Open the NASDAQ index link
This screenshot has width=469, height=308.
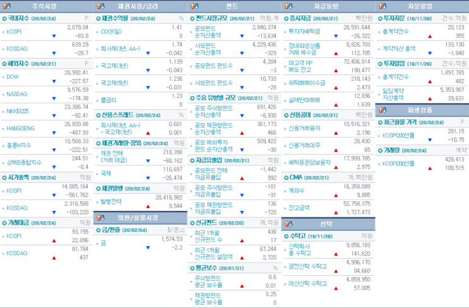pos(17,94)
